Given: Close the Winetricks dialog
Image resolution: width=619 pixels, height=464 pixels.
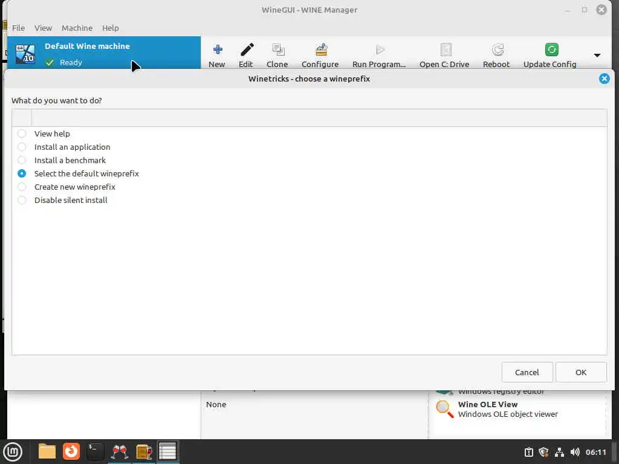Looking at the screenshot, I should [x=604, y=79].
